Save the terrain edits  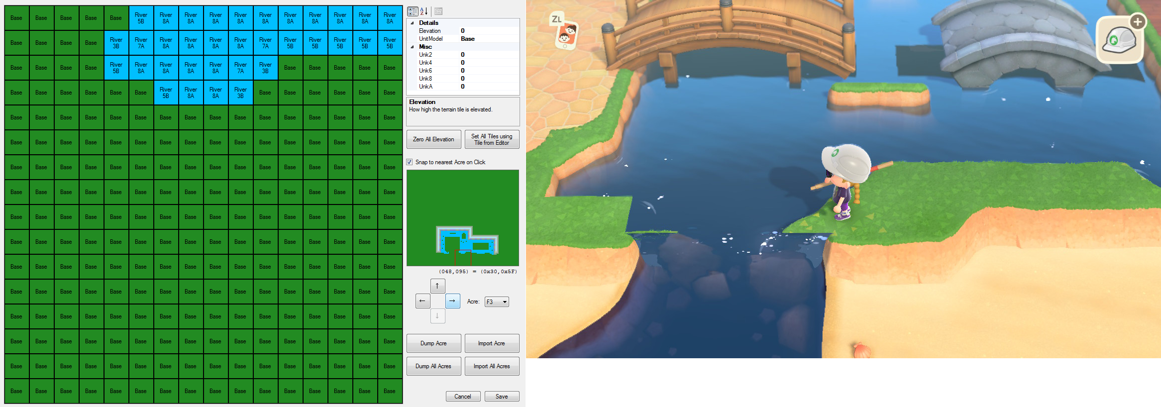coord(502,397)
